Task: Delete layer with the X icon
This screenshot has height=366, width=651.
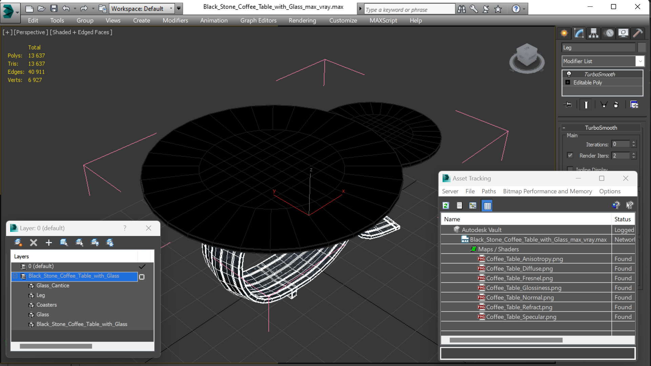Action: pos(33,242)
